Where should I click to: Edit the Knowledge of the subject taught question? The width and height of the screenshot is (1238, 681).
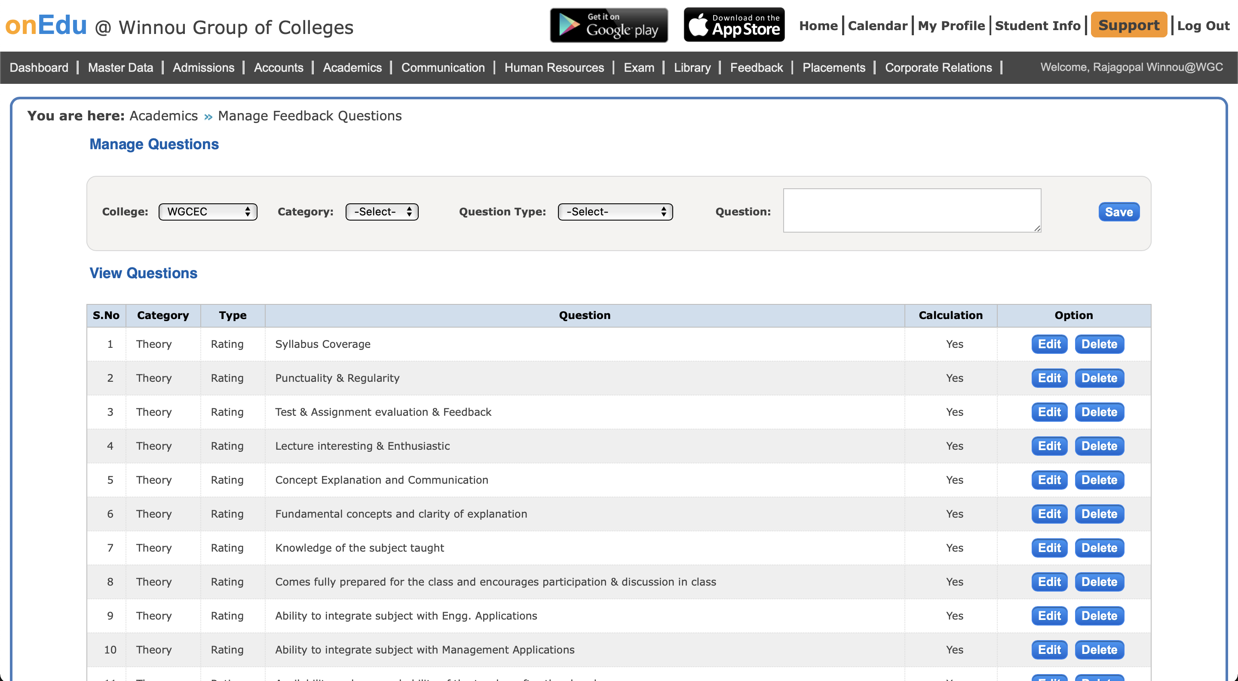point(1049,548)
